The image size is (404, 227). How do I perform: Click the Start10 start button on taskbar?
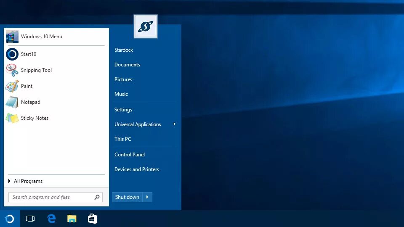click(10, 219)
